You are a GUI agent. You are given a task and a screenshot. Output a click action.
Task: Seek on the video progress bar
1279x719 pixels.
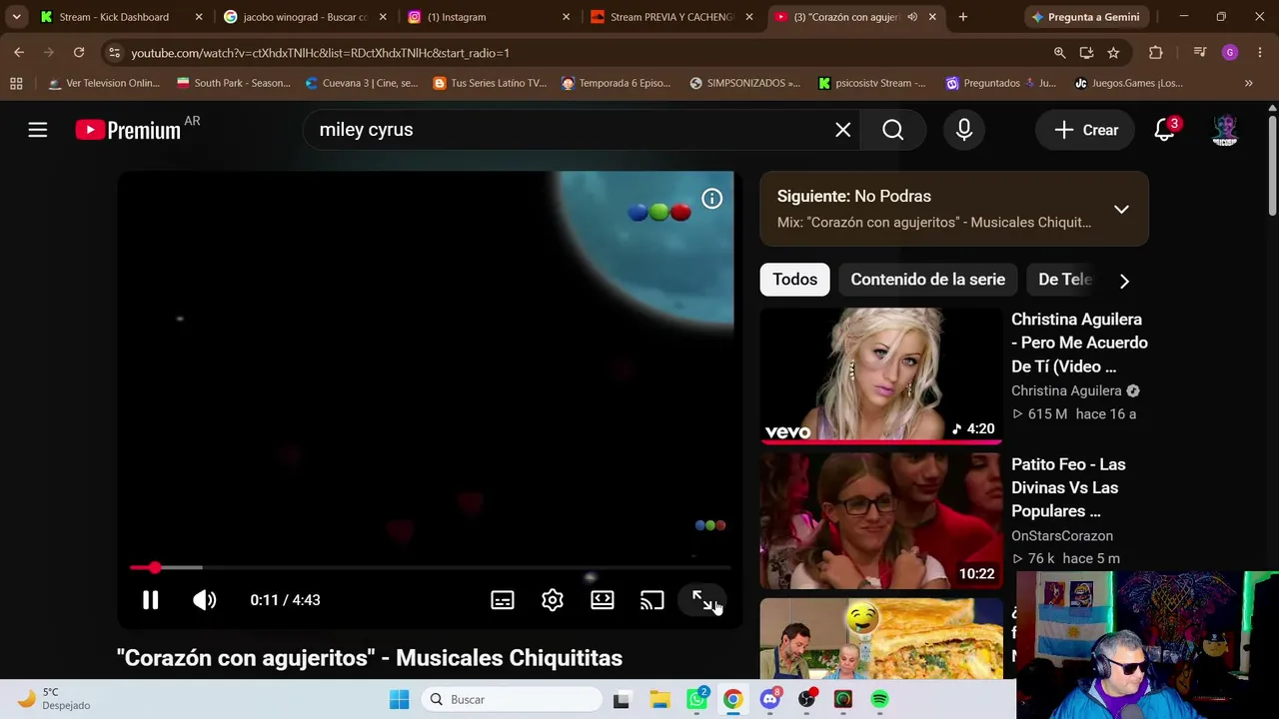pos(430,568)
